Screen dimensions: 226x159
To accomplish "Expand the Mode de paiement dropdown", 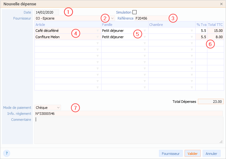I will tap(58, 108).
